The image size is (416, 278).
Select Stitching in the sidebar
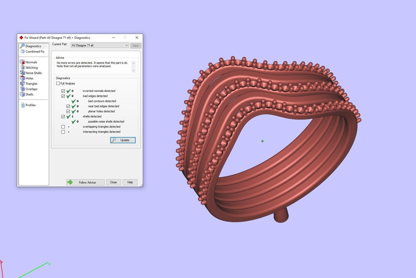(31, 67)
